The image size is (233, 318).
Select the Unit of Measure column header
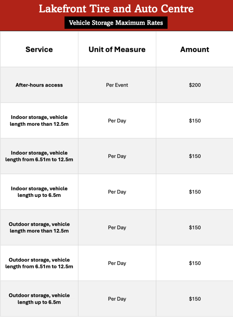[x=117, y=49]
